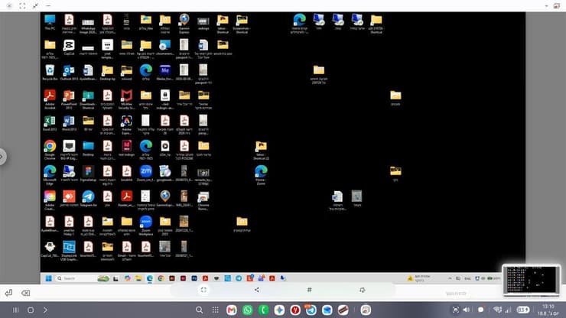Open the Microsoft Edge labeled shortcut

click(x=50, y=175)
